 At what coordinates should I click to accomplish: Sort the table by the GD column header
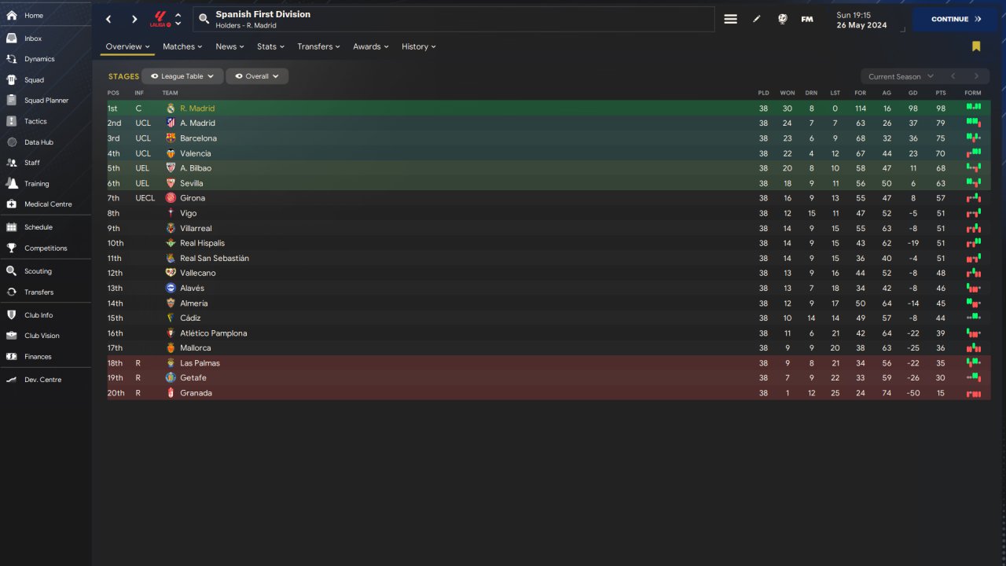913,94
